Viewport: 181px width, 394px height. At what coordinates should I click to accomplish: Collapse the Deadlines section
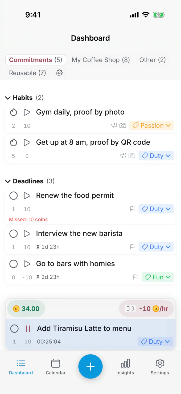[8, 181]
